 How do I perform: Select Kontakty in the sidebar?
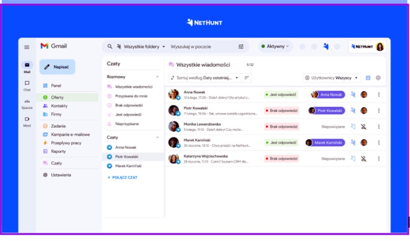tap(59, 106)
